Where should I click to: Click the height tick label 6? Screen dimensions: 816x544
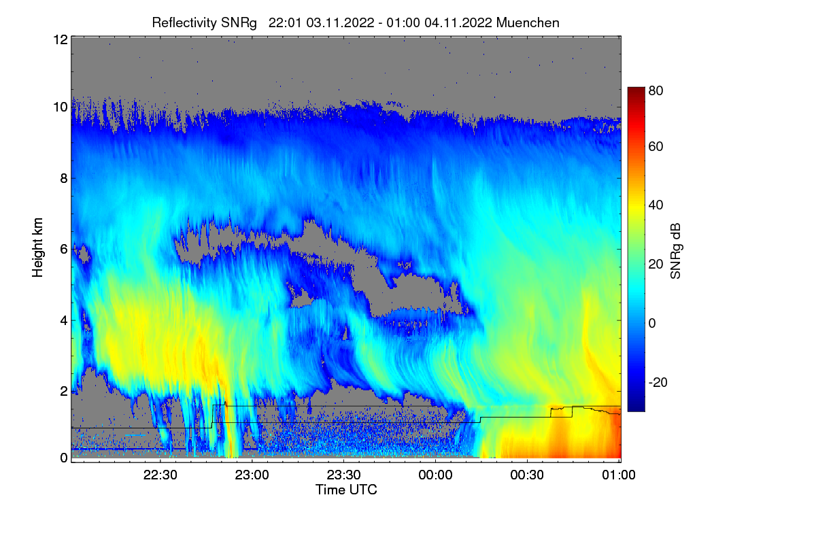pos(64,250)
